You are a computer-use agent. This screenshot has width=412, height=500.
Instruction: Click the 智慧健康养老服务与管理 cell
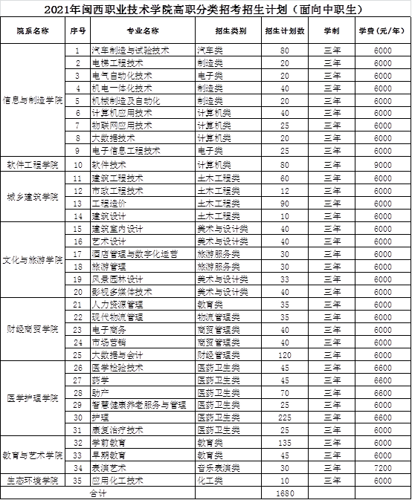click(143, 405)
